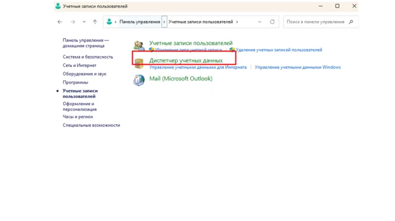Open 'Оборудование и звук' category
The width and height of the screenshot is (395, 221).
click(85, 74)
